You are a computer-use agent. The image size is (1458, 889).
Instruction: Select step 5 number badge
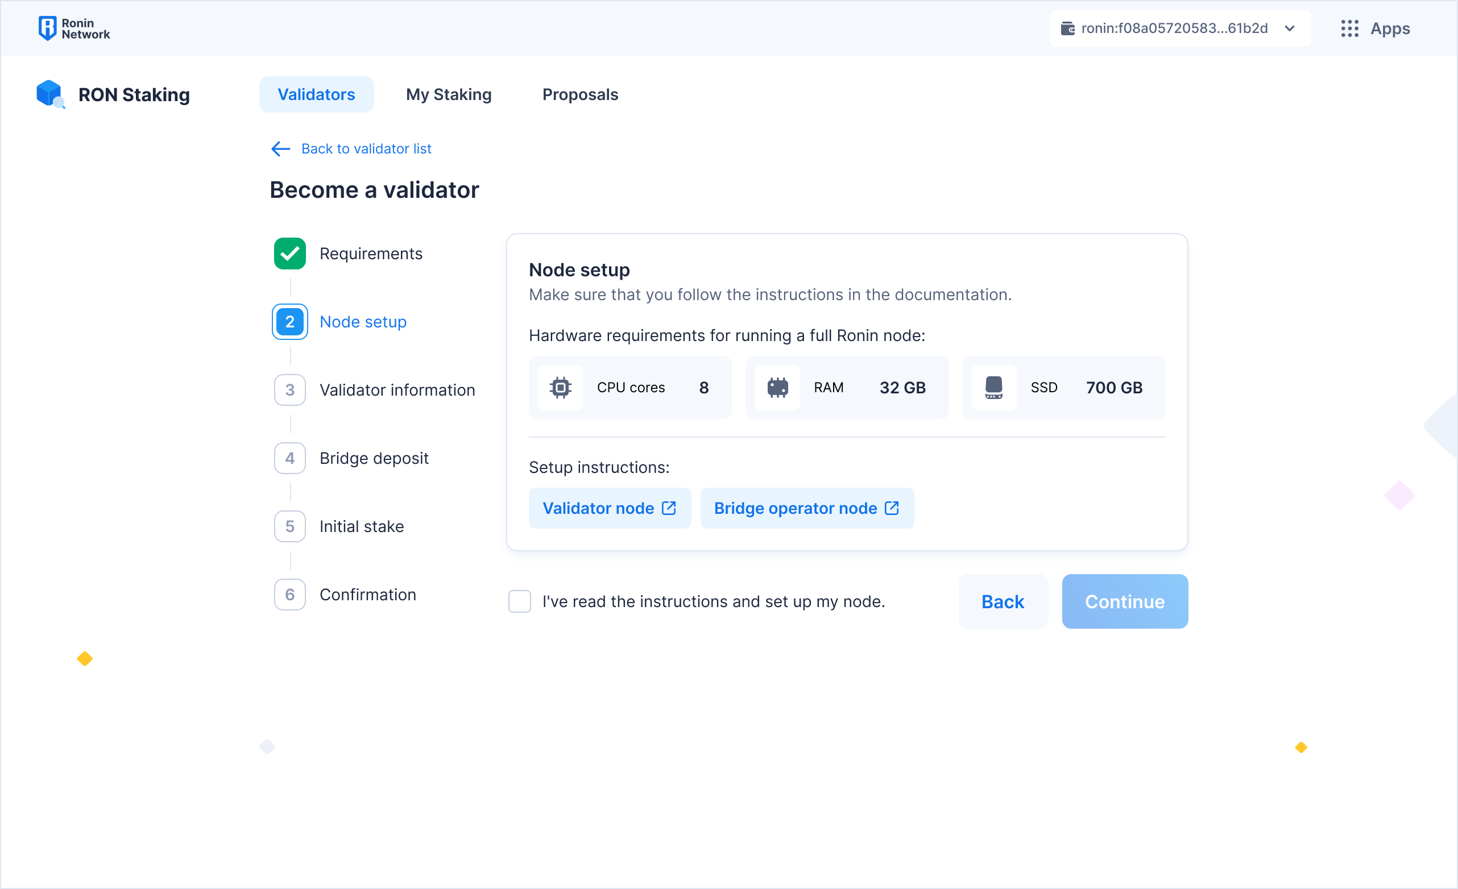coord(290,526)
